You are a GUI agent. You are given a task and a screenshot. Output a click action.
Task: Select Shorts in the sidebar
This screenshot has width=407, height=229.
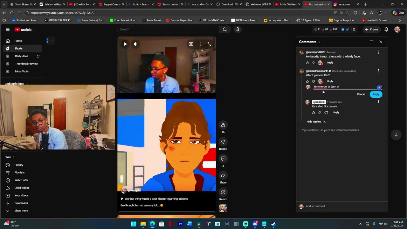[23, 48]
